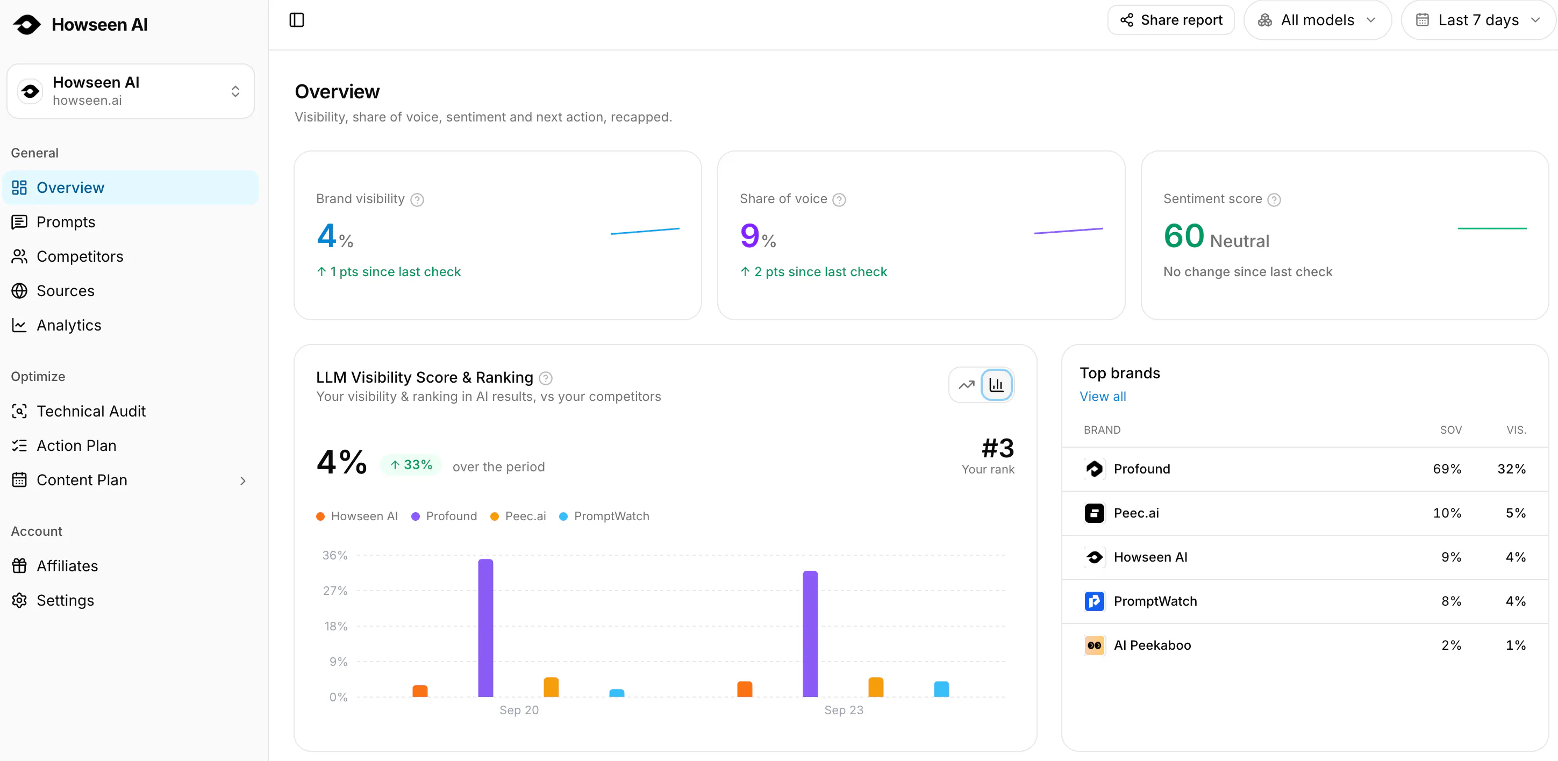Open the Affiliates page

131,566
